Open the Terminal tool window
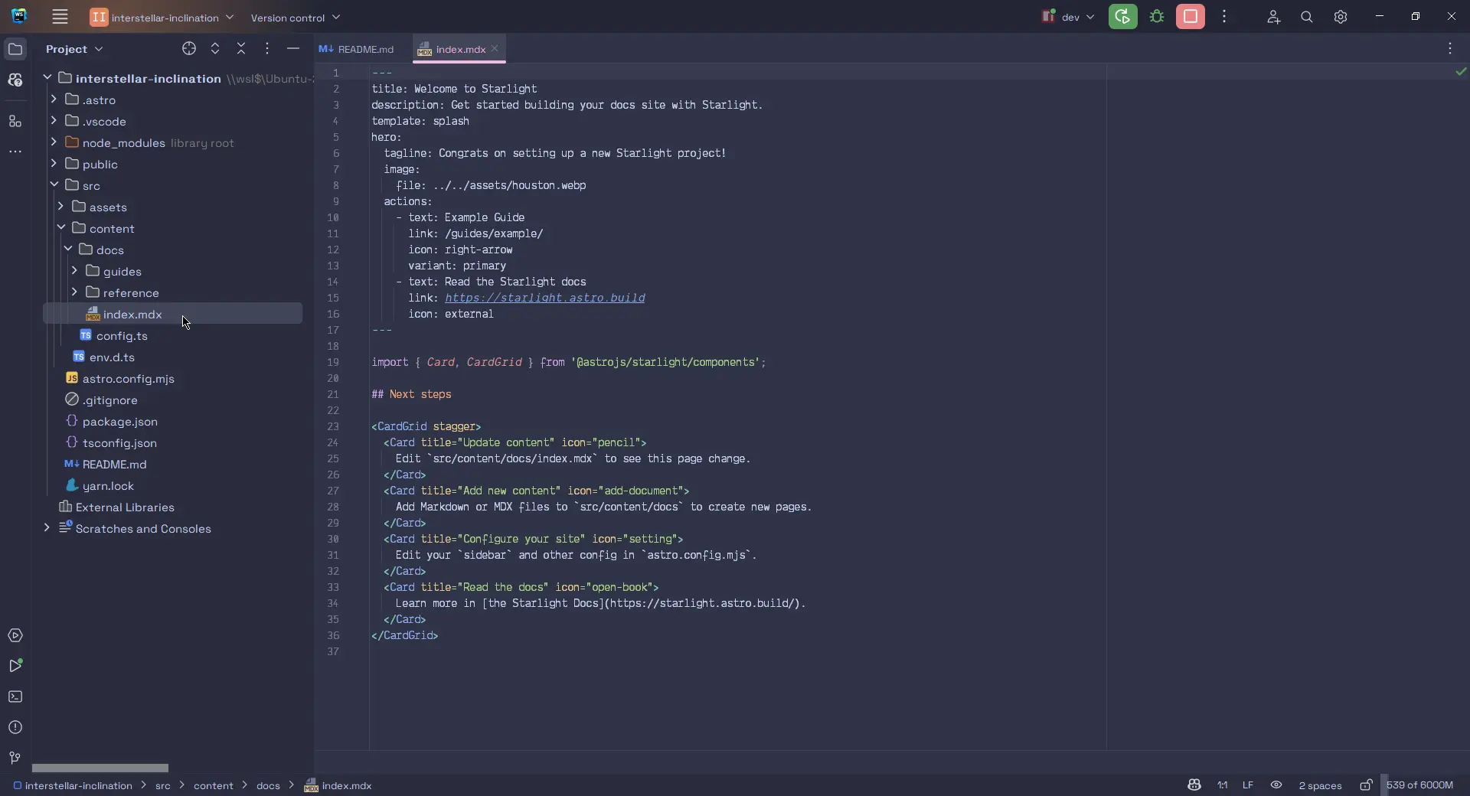Image resolution: width=1470 pixels, height=796 pixels. (15, 697)
